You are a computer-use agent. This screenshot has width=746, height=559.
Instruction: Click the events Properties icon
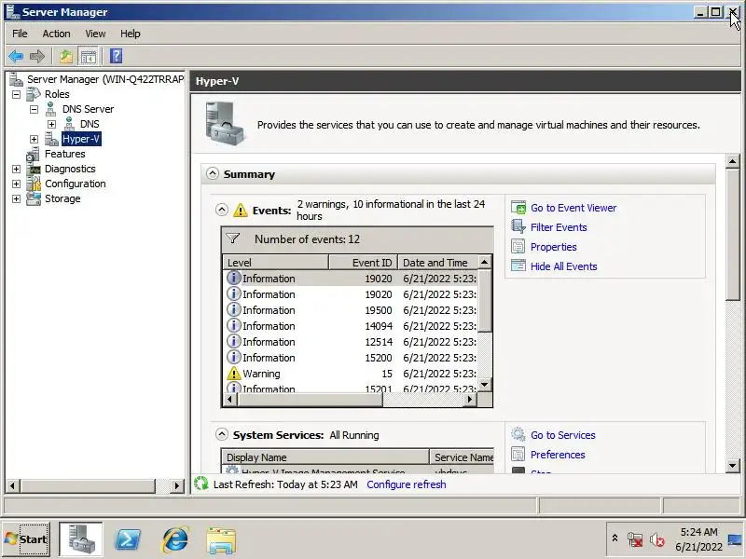point(518,246)
